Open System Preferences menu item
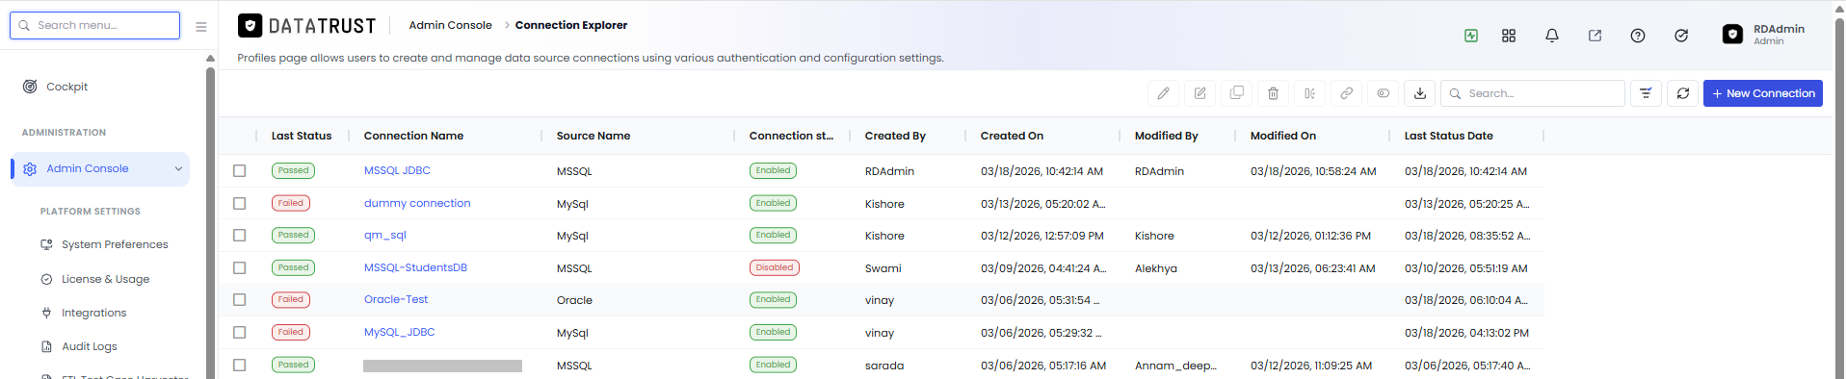The image size is (1846, 379). point(115,244)
